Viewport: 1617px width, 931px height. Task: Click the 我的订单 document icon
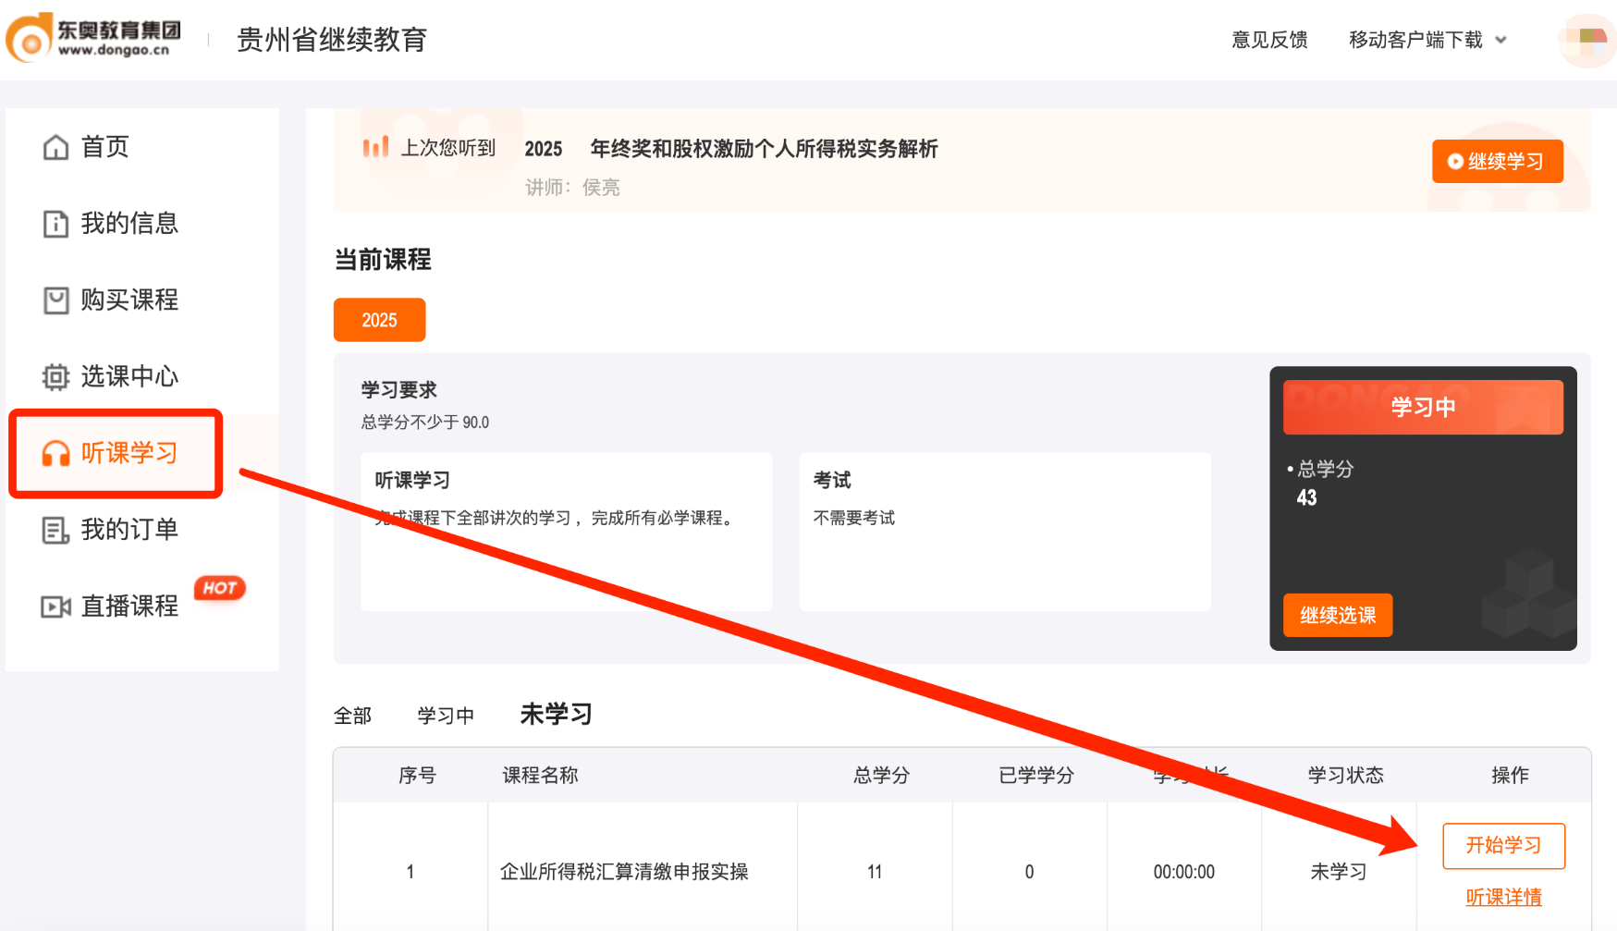(x=55, y=530)
